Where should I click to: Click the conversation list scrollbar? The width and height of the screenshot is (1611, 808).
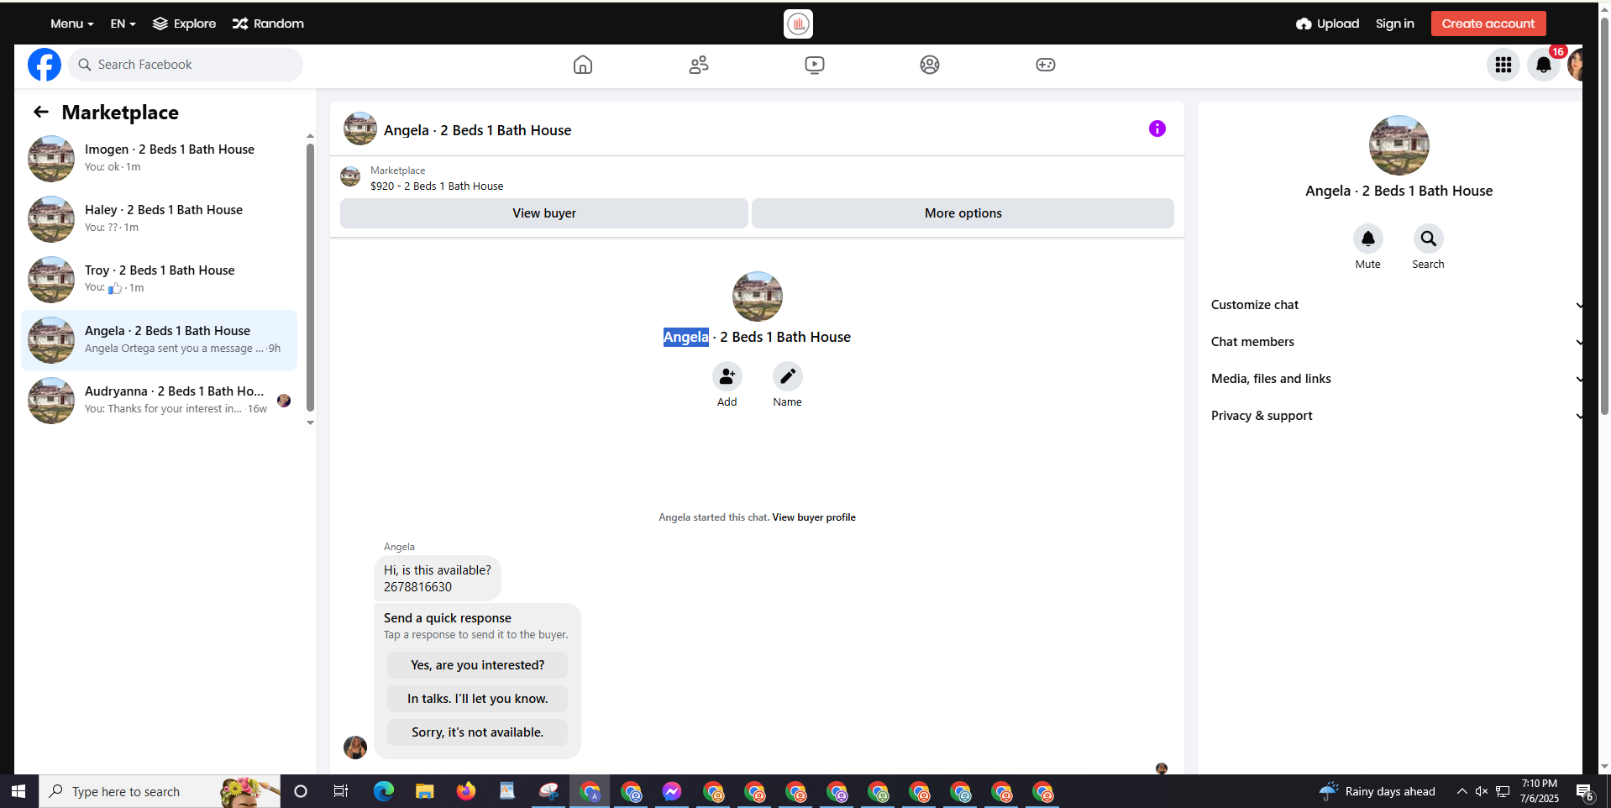[x=310, y=277]
